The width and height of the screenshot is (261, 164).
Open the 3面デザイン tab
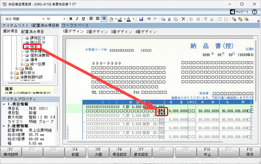pyautogui.click(x=121, y=32)
